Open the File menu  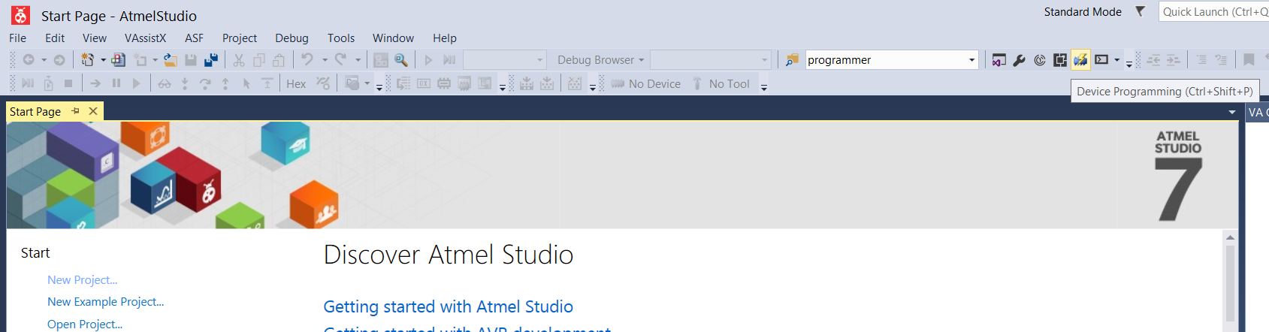[18, 38]
